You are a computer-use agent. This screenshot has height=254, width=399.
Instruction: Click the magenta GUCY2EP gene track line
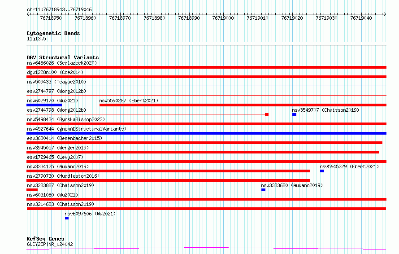tap(206, 248)
